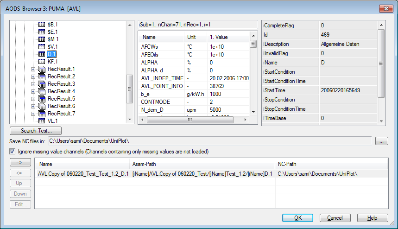Click the table icon next to KF.1
Viewport: 398px width, 229px height.
[41, 61]
